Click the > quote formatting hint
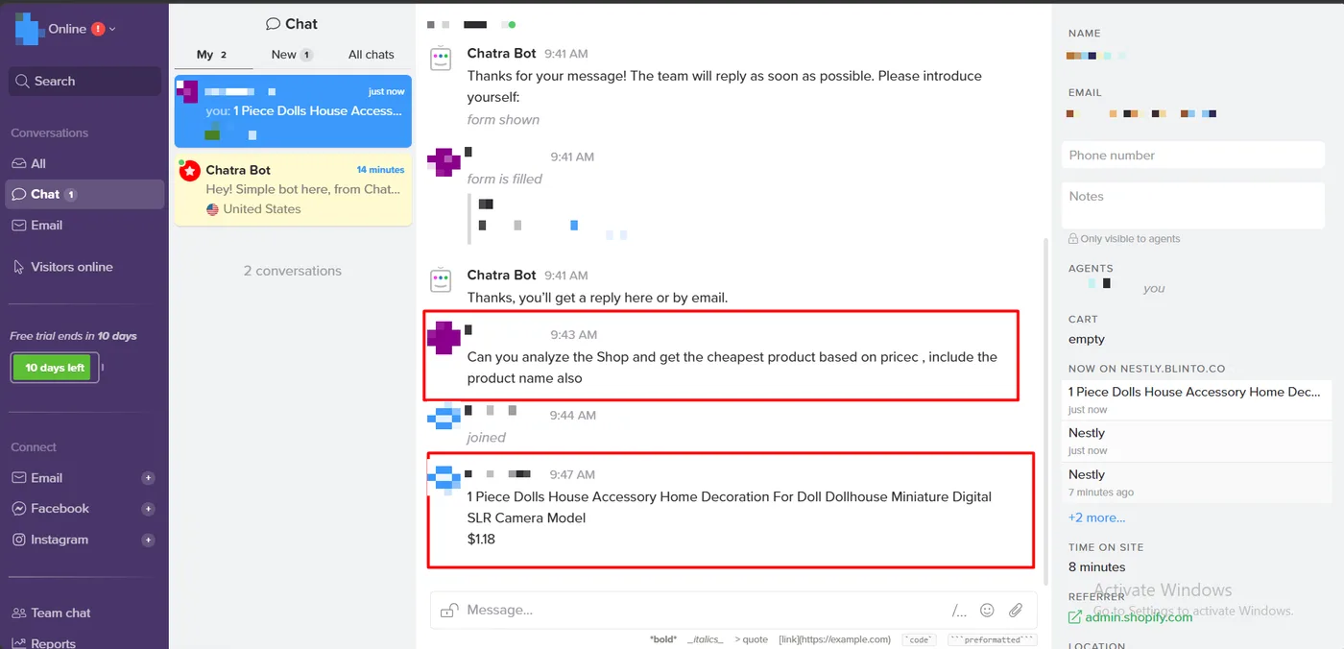Image resolution: width=1344 pixels, height=649 pixels. pyautogui.click(x=752, y=639)
